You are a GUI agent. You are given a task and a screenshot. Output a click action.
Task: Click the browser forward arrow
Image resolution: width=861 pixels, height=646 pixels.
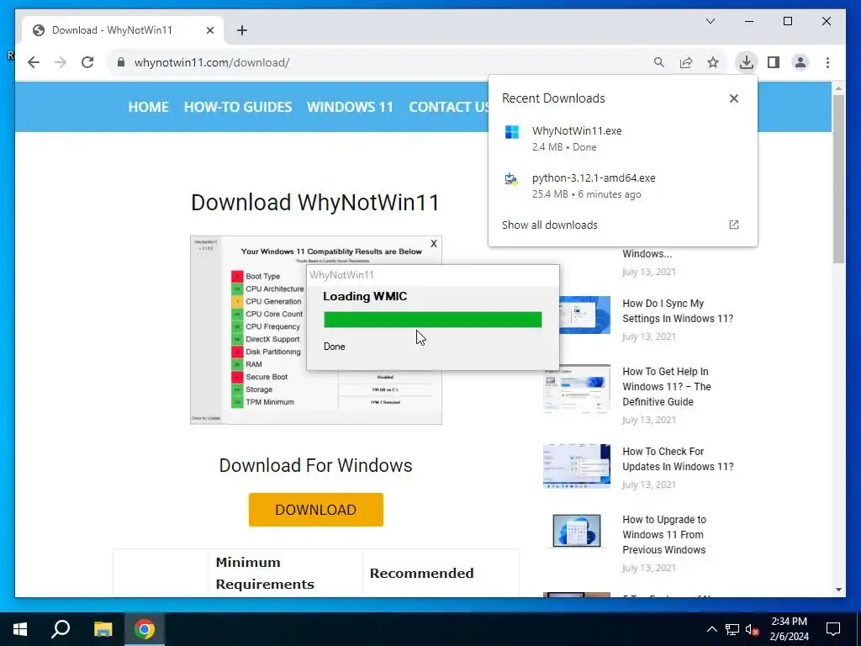pyautogui.click(x=61, y=62)
